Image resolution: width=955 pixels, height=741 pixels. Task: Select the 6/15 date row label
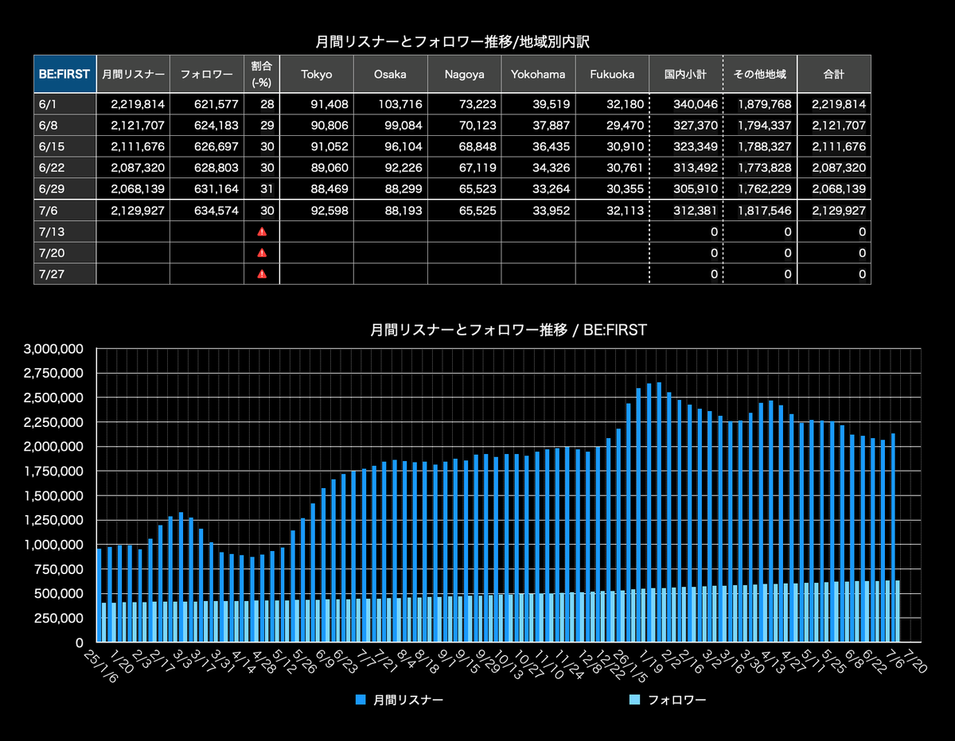64,146
